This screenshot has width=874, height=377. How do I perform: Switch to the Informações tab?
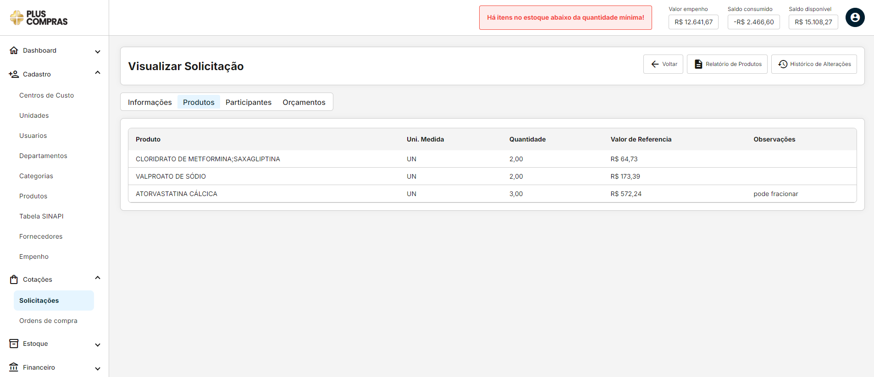click(149, 102)
